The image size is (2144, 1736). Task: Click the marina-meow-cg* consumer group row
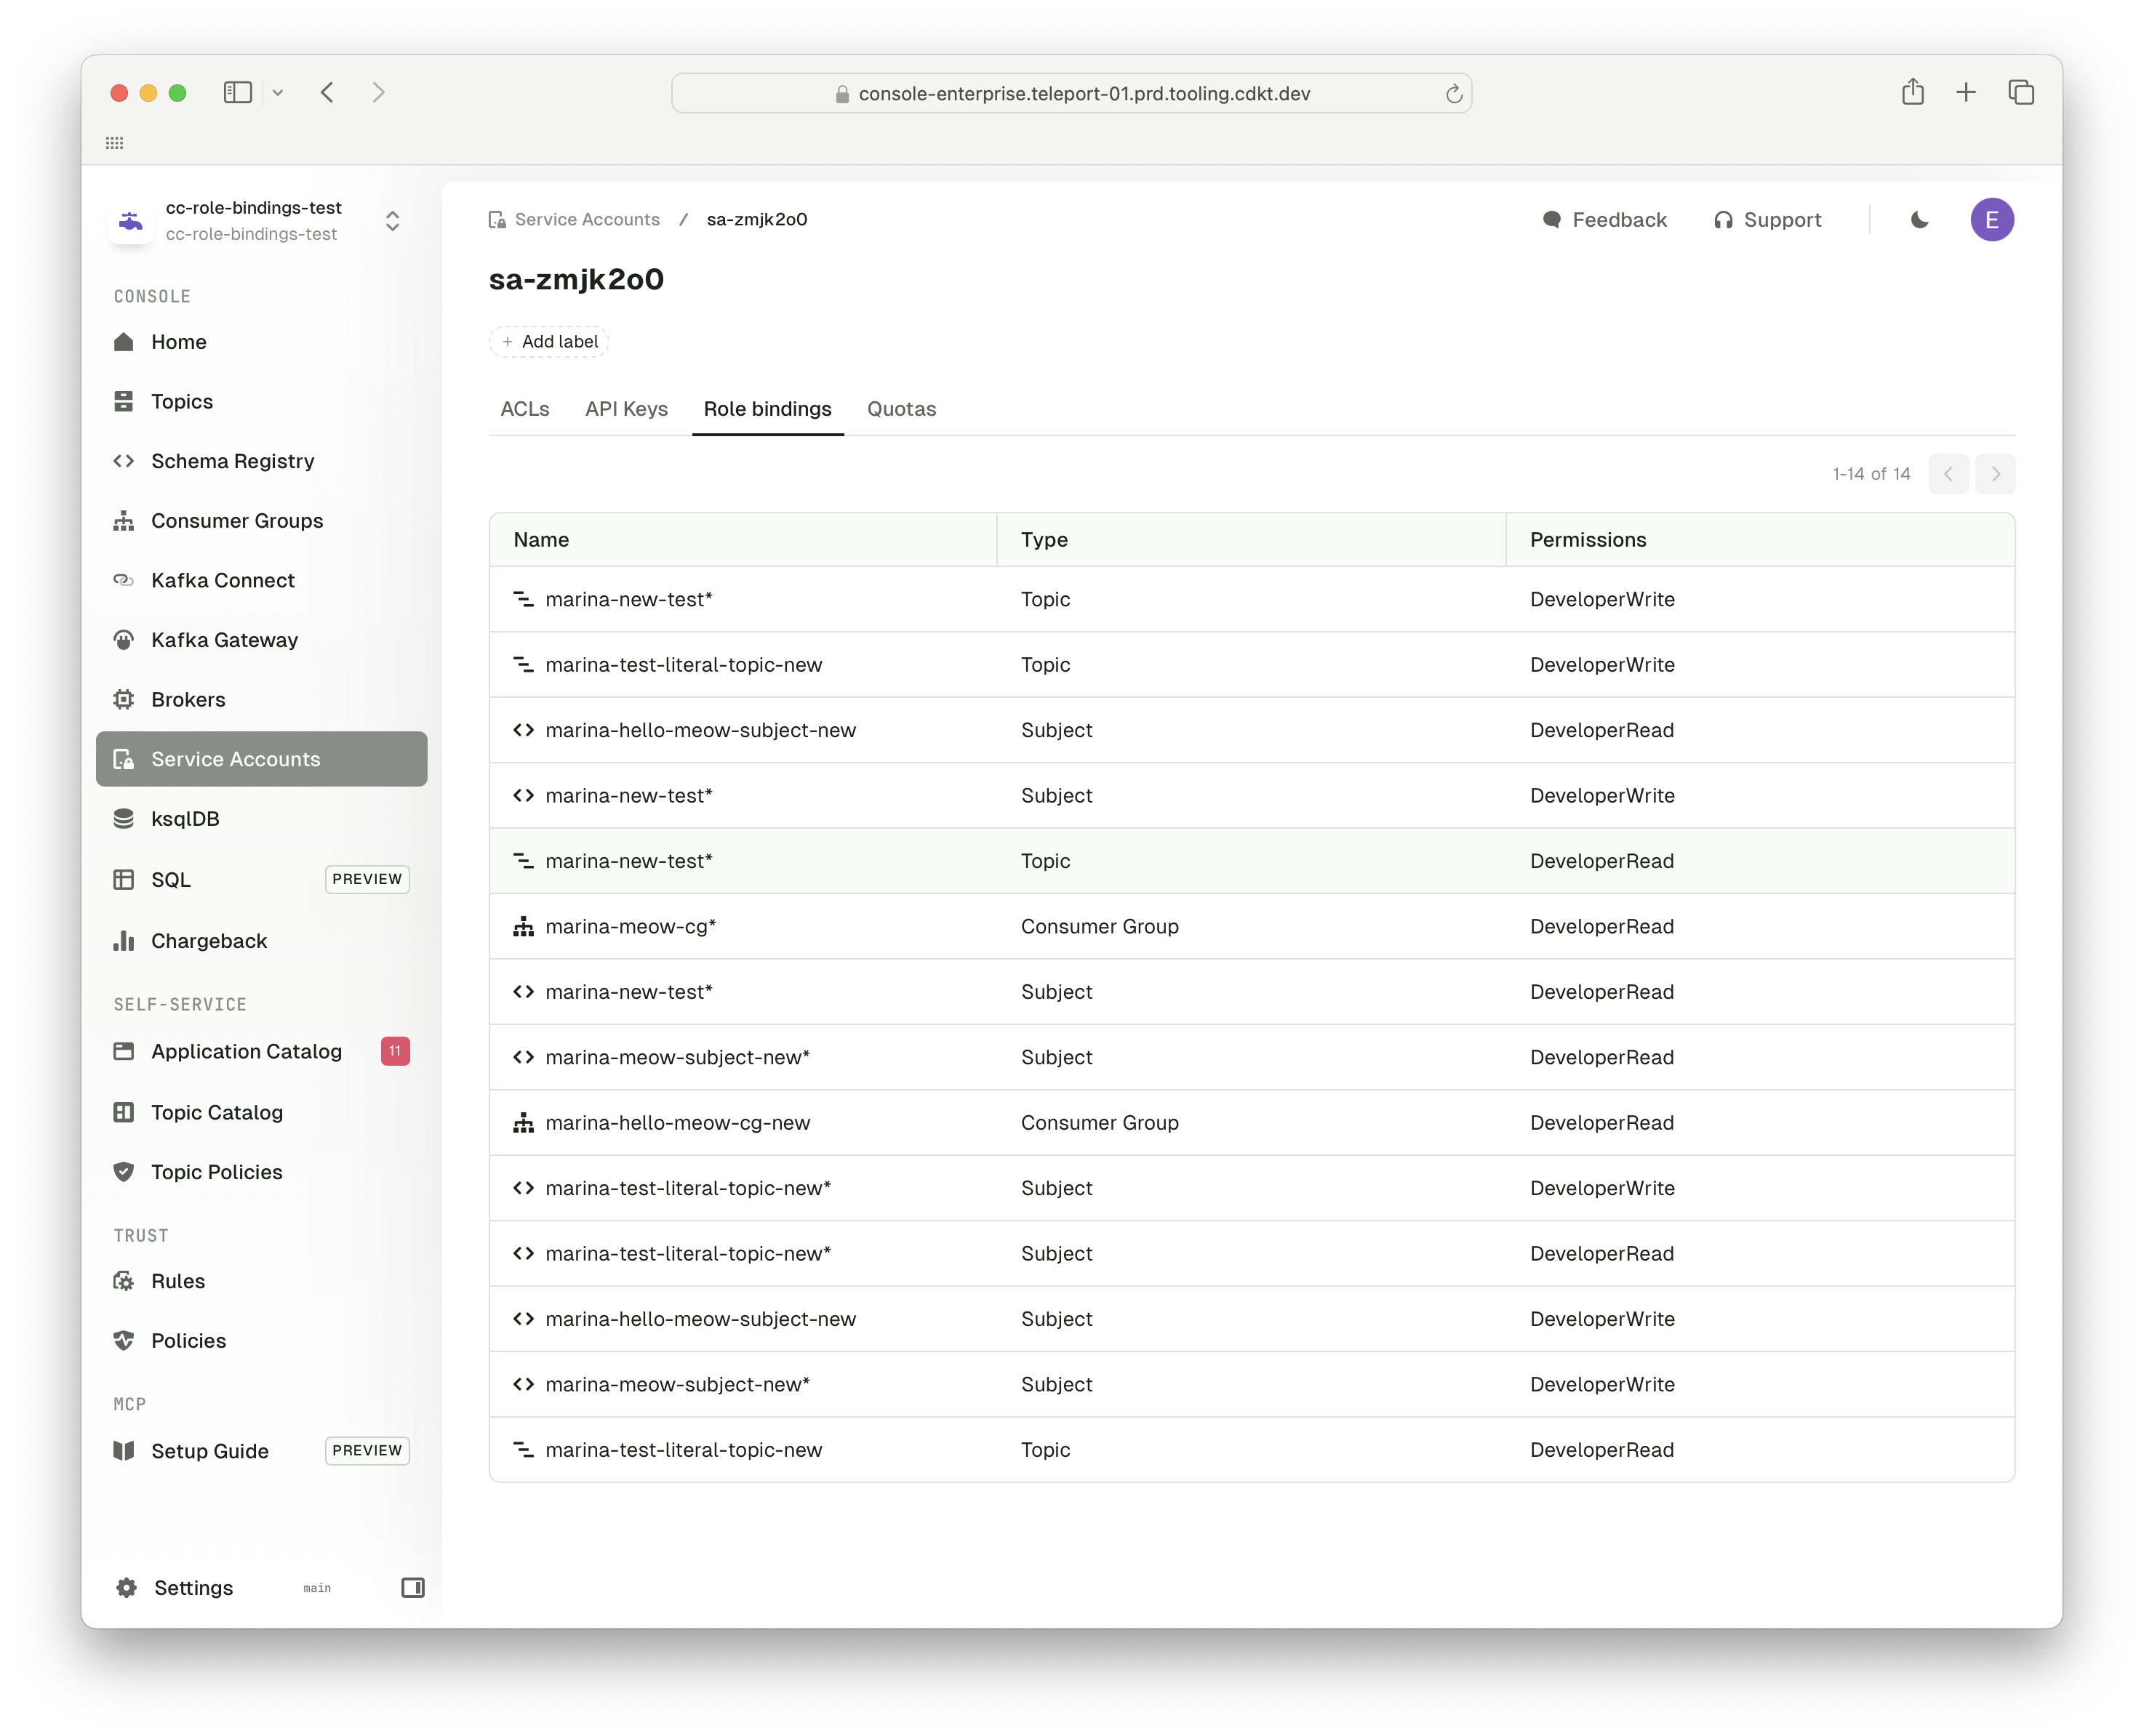pyautogui.click(x=631, y=927)
